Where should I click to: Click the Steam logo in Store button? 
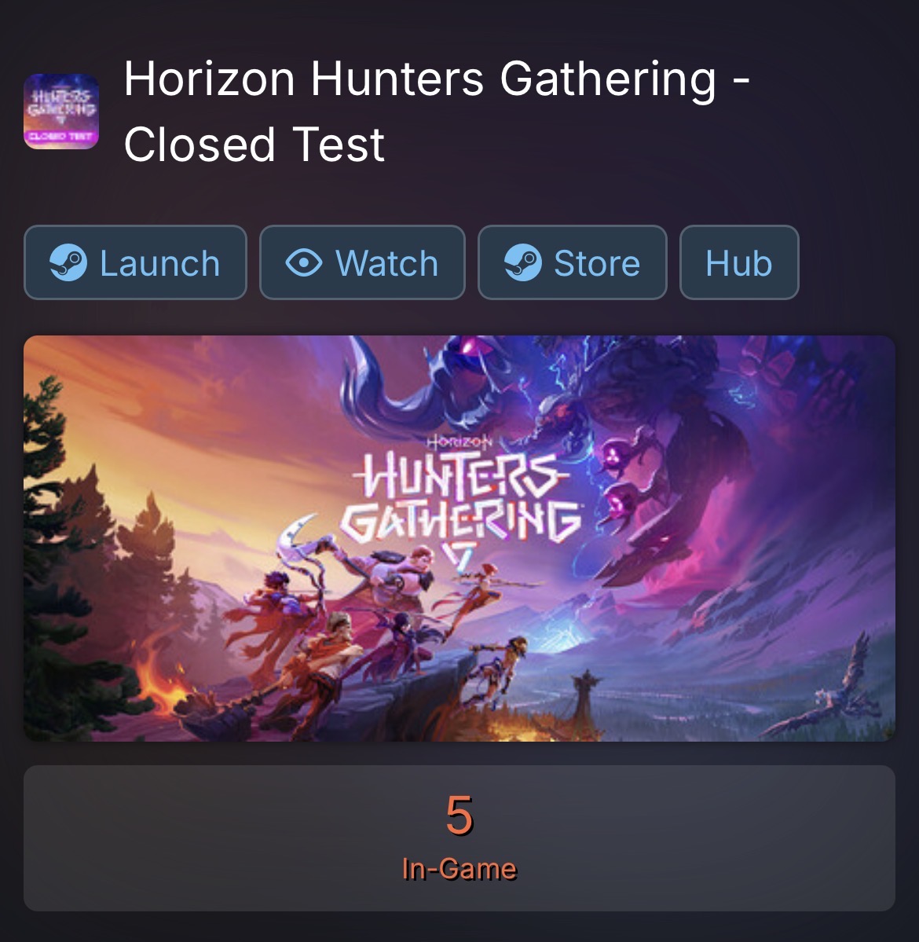522,262
